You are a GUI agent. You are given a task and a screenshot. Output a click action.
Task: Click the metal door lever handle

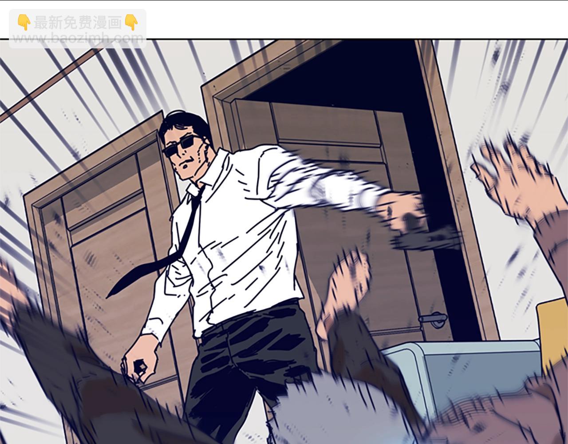click(433, 318)
